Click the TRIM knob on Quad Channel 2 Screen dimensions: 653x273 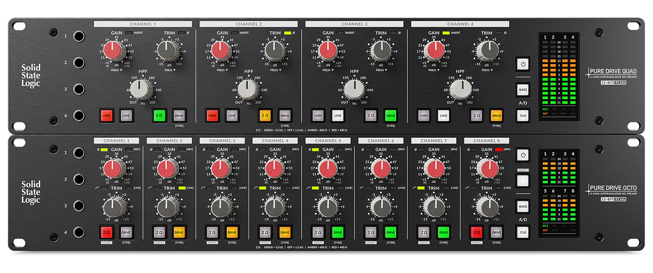[274, 51]
